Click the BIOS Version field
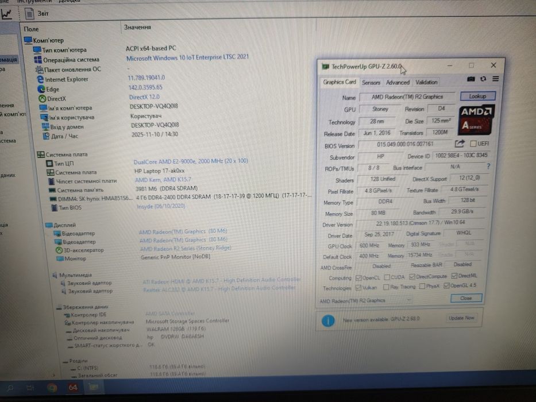This screenshot has height=402, width=536. (405, 144)
